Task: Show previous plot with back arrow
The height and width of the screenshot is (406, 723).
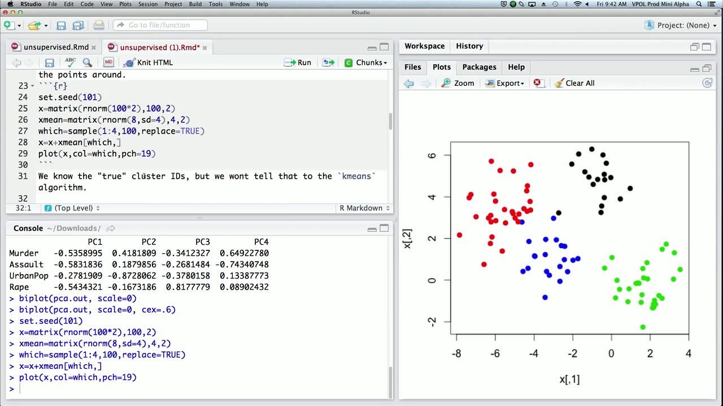Action: tap(409, 83)
